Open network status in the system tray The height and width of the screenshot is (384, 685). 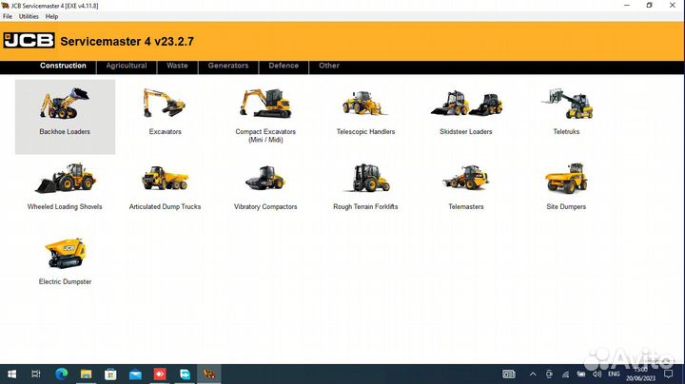coord(565,374)
